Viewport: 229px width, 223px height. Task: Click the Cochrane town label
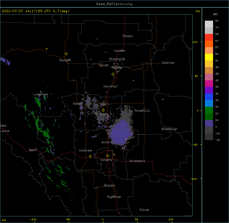86,150
